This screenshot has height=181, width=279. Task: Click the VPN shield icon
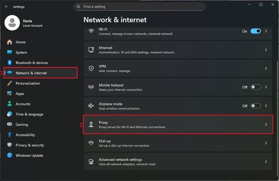91,68
